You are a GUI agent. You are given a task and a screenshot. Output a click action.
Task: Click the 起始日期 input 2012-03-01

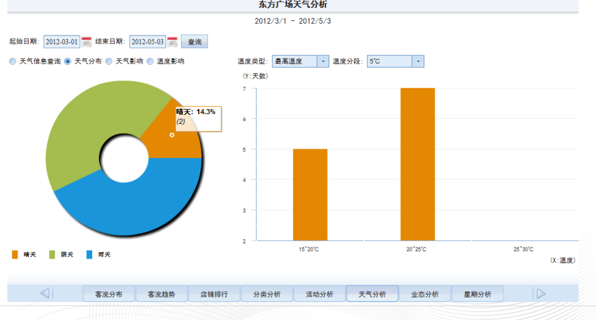(61, 42)
